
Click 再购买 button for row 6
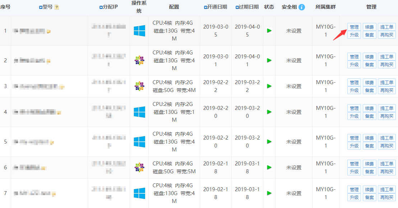387,171
